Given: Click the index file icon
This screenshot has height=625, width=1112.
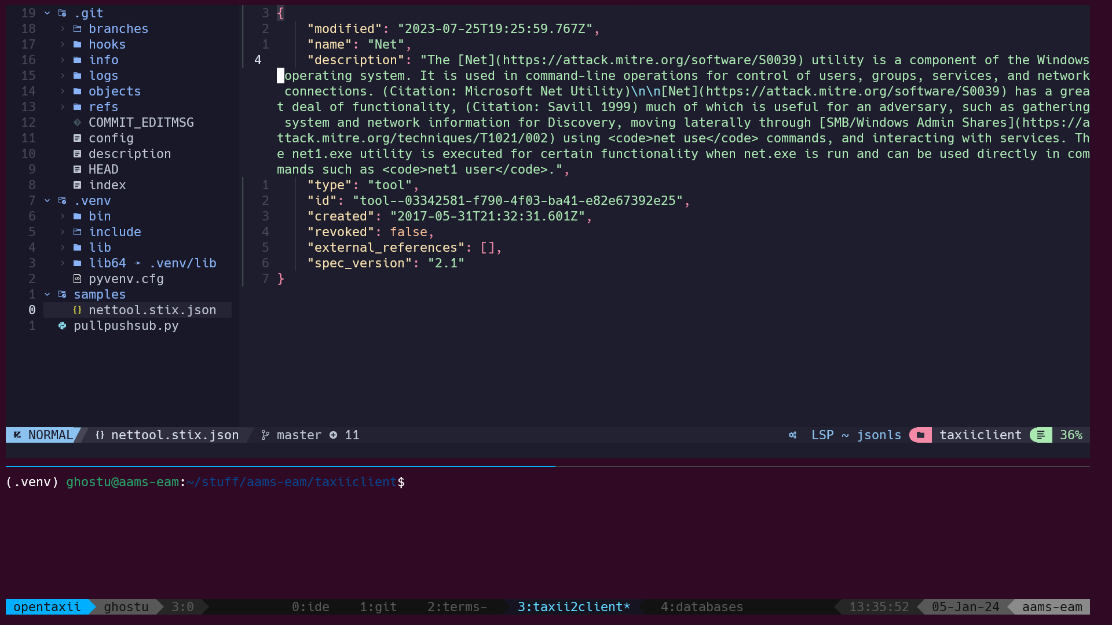Looking at the screenshot, I should tap(78, 185).
